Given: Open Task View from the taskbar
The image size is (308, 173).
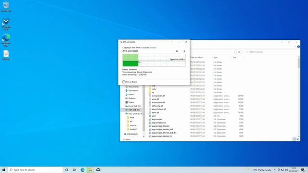Looking at the screenshot, I should point(75,170).
